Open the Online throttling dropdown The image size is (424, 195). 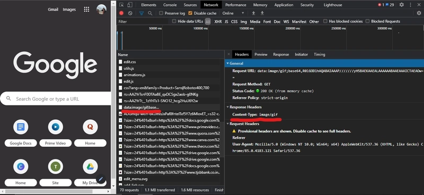(233, 13)
